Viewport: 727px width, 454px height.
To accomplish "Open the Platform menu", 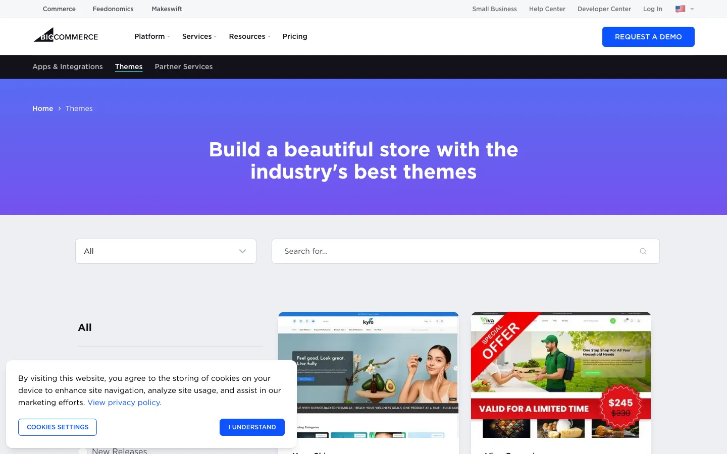I will point(152,36).
